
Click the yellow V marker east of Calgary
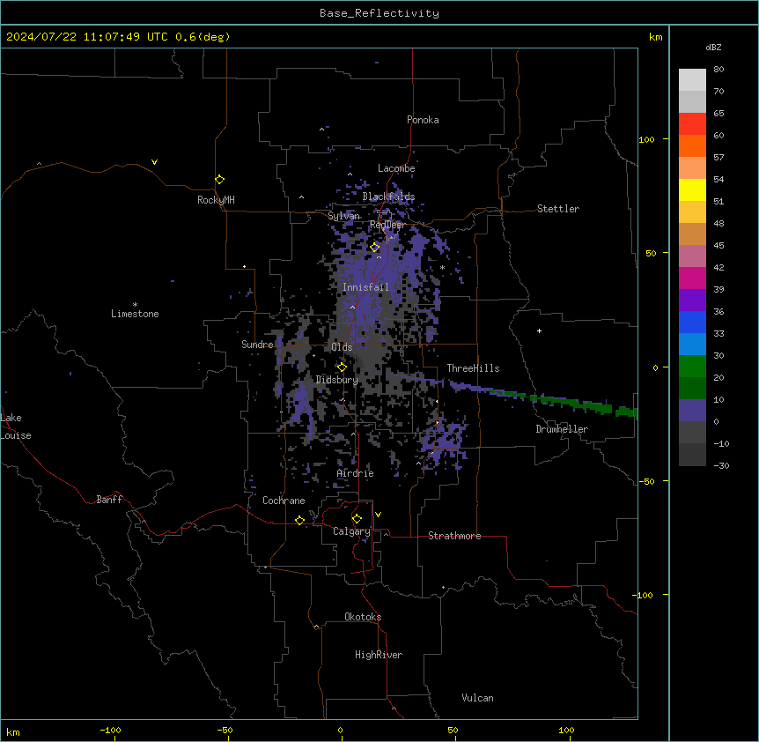click(378, 515)
